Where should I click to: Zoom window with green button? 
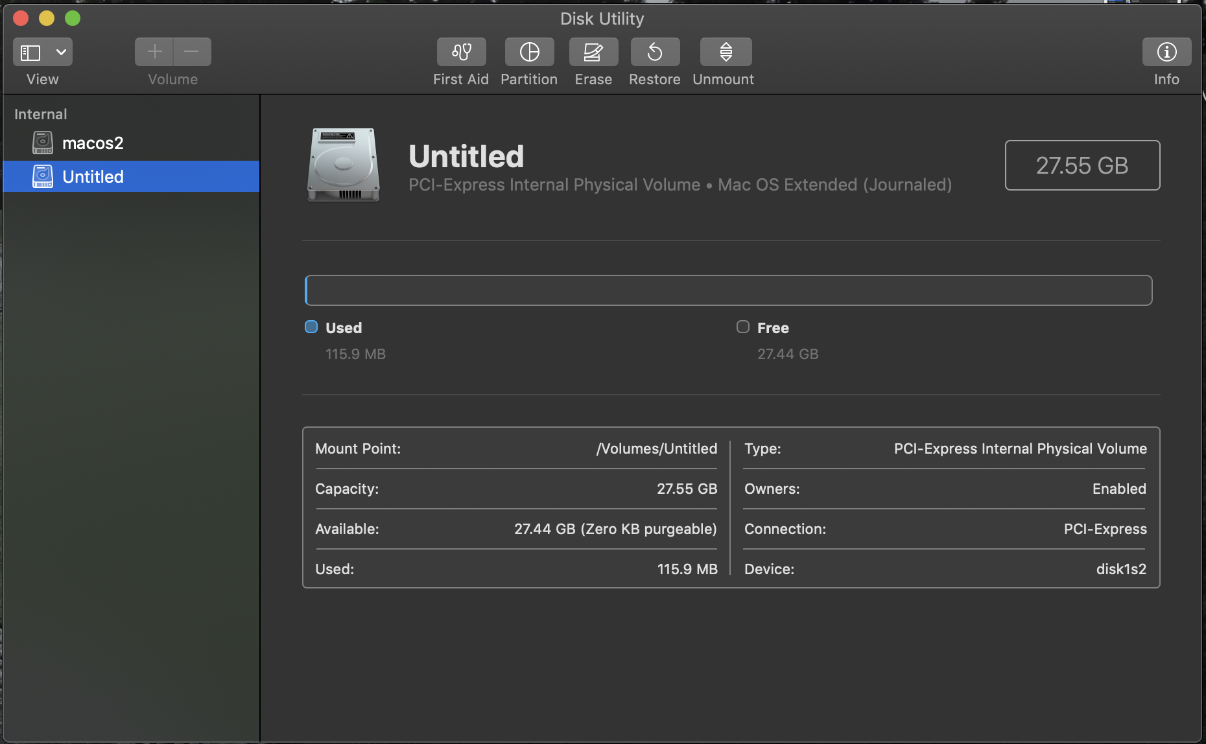click(73, 18)
